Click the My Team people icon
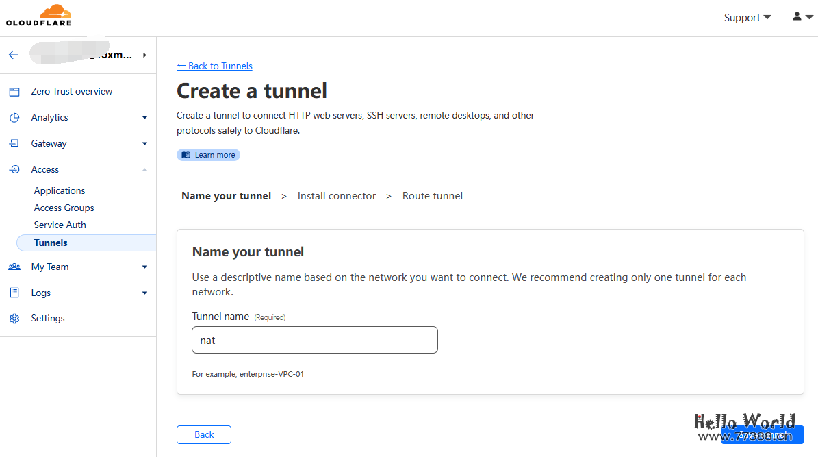The height and width of the screenshot is (457, 818). tap(14, 267)
